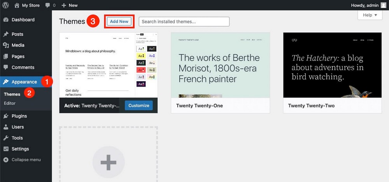This screenshot has height=182, width=389.
Task: Click the Active: Twenty Twenty- label
Action: 92,106
